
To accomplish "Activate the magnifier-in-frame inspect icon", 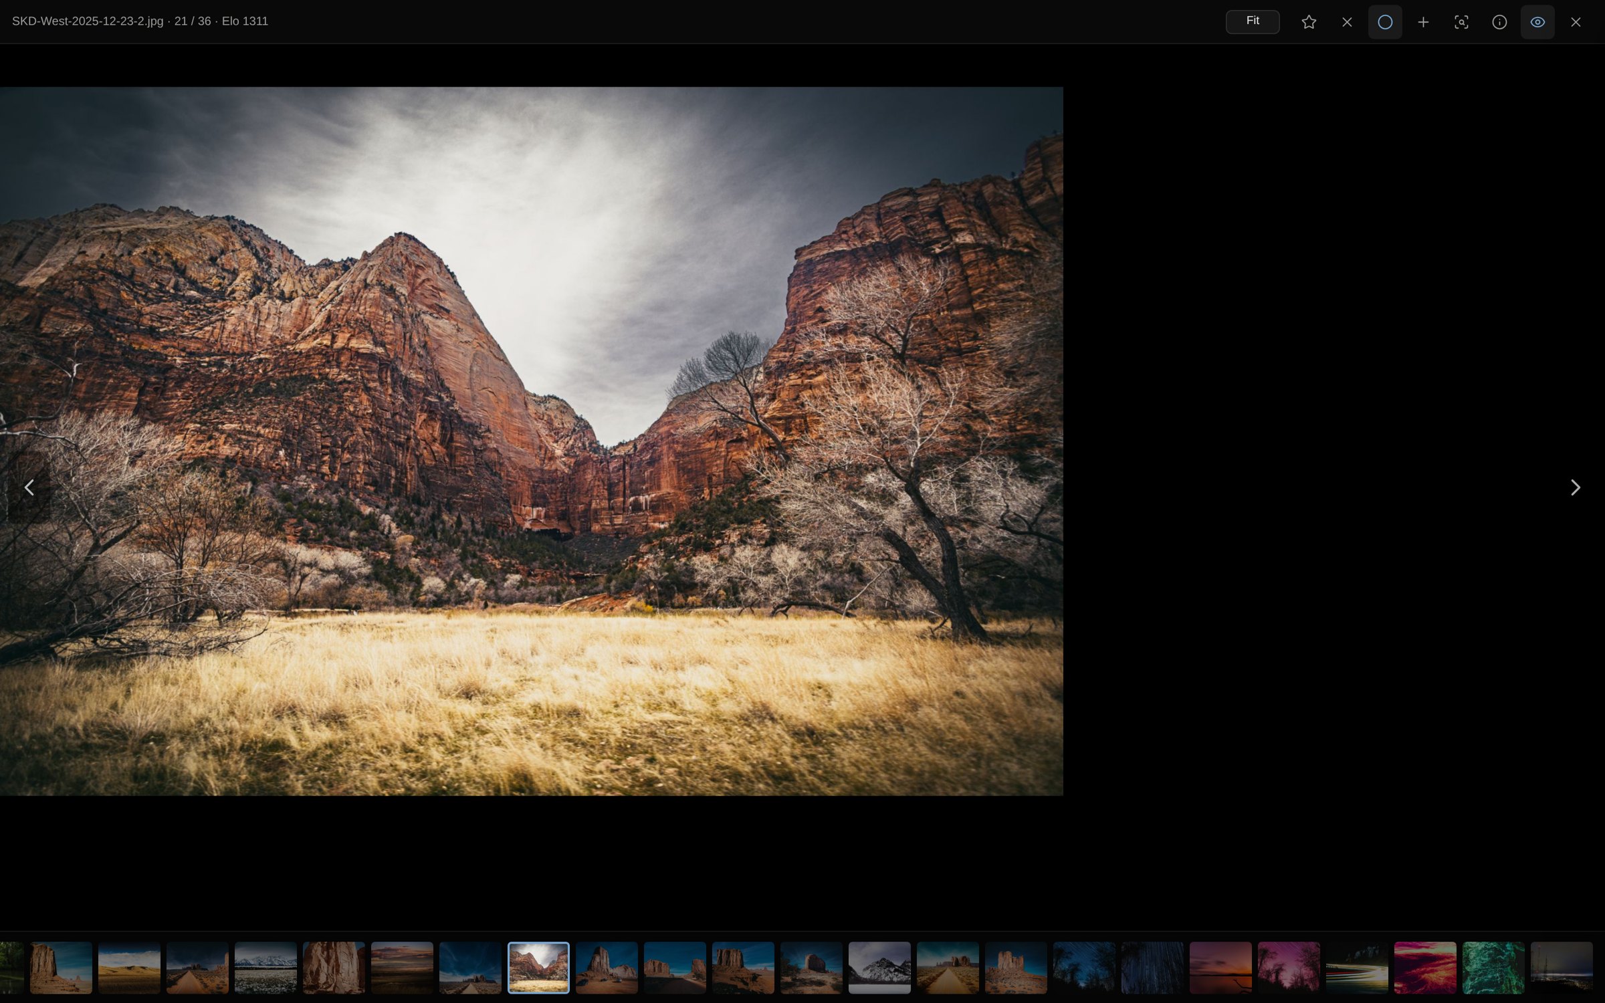I will pos(1461,22).
